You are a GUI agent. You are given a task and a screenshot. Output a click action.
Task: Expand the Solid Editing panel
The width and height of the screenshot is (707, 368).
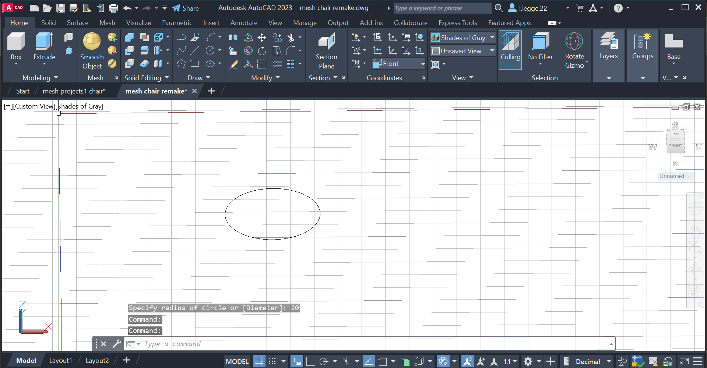point(147,78)
